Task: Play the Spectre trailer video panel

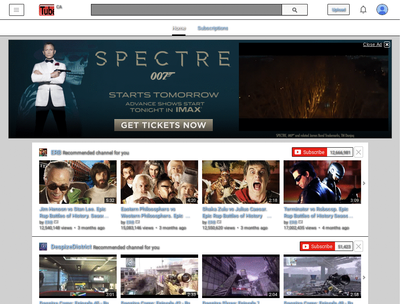Action: click(x=314, y=87)
